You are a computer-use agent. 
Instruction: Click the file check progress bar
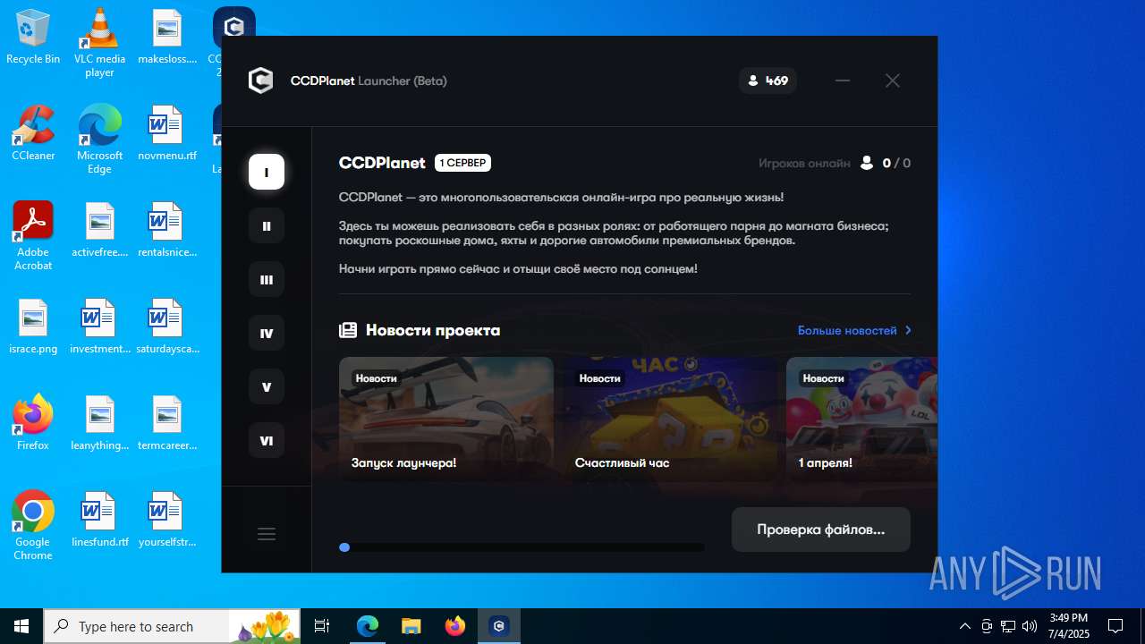point(522,547)
